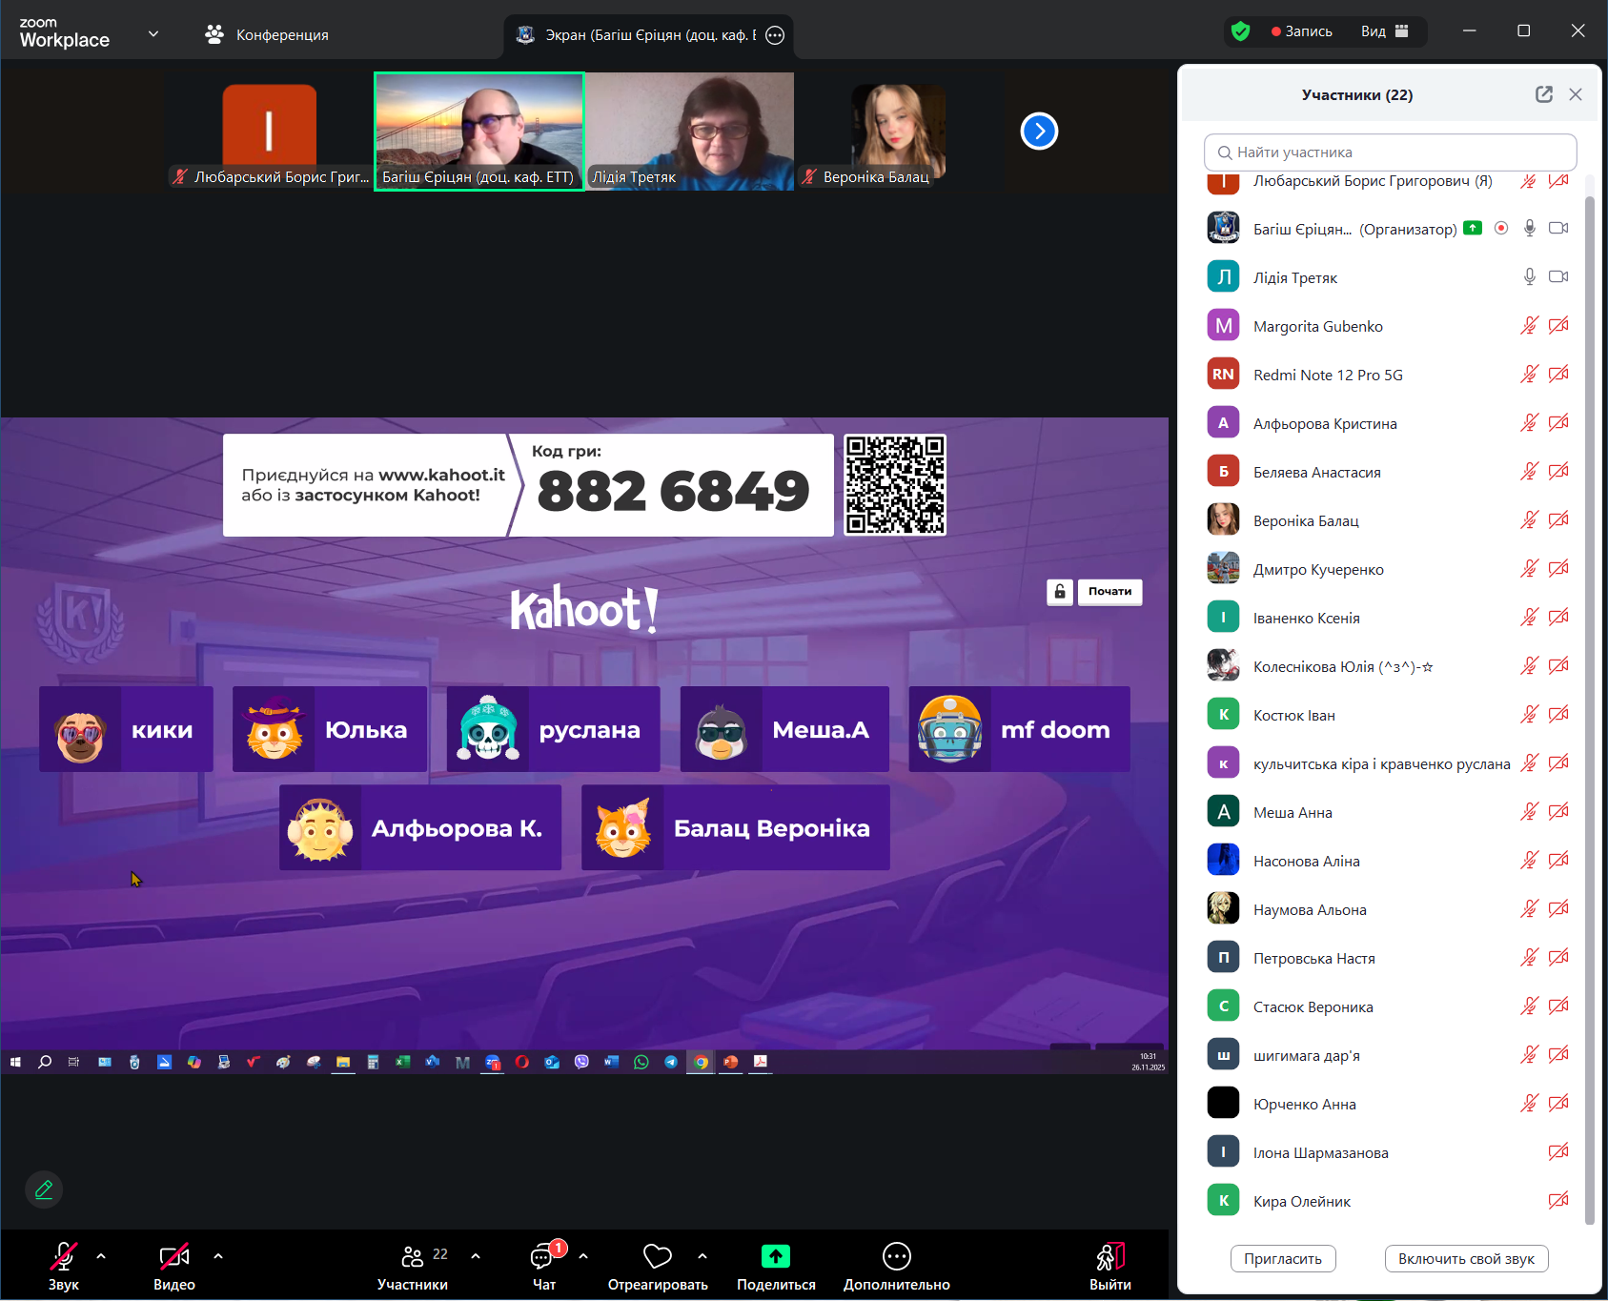Select Кира Олейник in participants list
The image size is (1608, 1301).
tap(1387, 1201)
